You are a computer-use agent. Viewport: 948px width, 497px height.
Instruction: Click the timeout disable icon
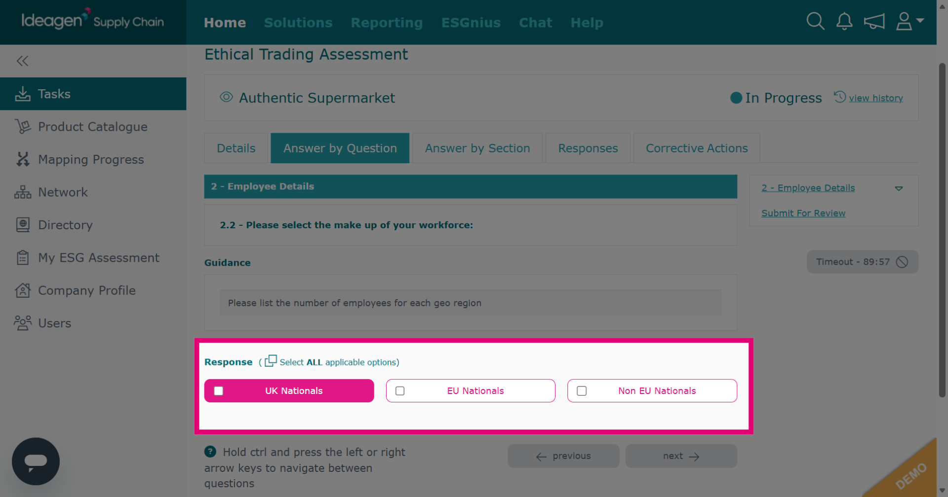902,262
